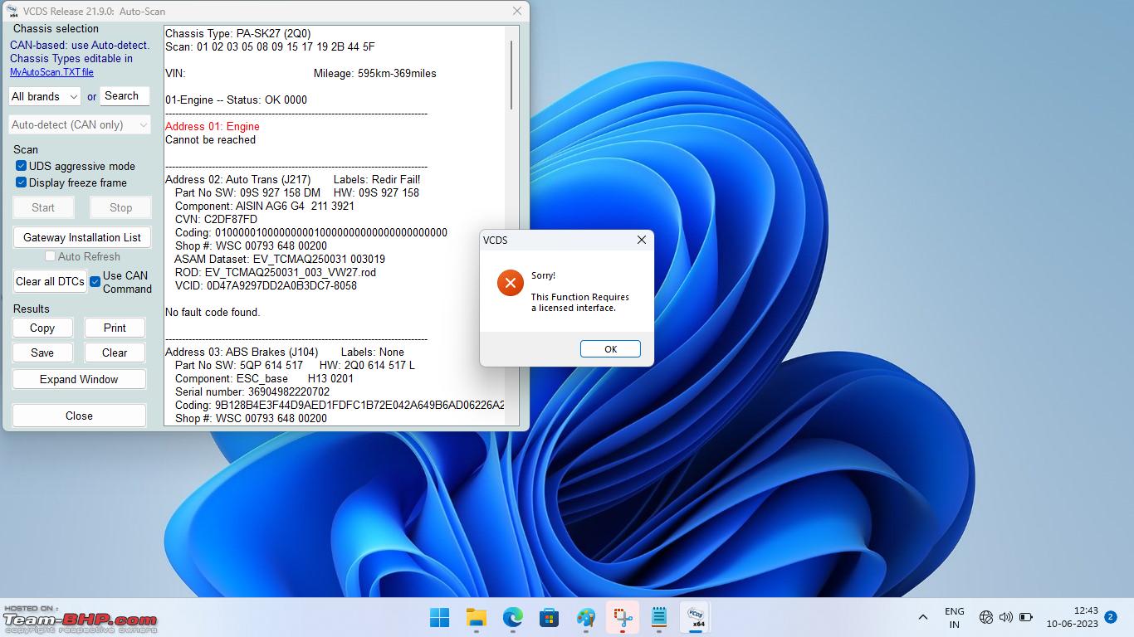
Task: Click the volume speaker tray icon
Action: [x=1006, y=617]
